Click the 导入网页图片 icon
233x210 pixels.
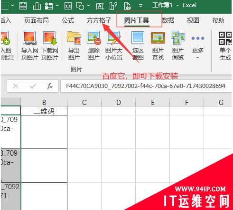coord(29,38)
